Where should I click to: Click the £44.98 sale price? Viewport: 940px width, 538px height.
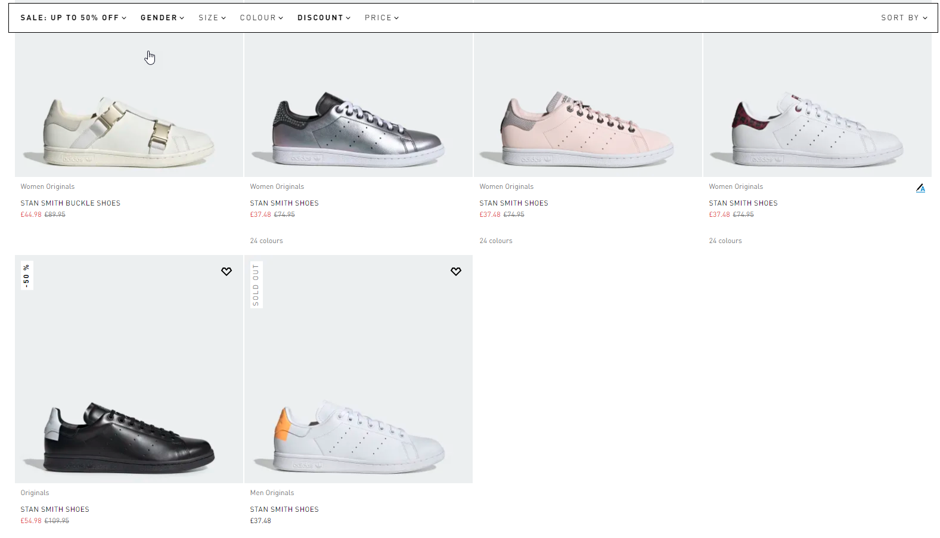[x=31, y=214]
